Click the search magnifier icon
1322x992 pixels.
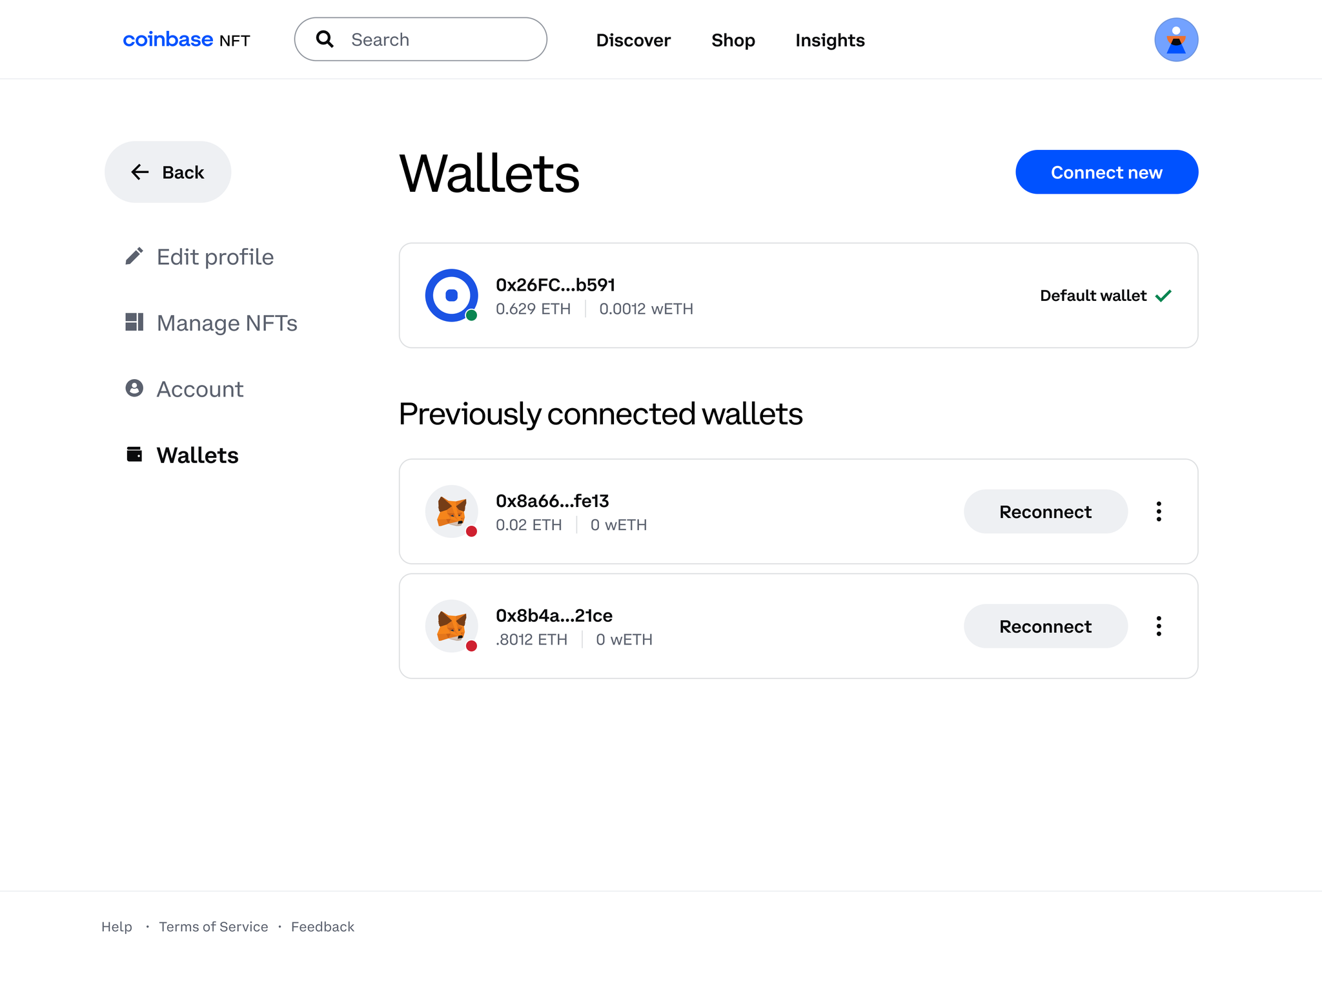[x=325, y=39]
